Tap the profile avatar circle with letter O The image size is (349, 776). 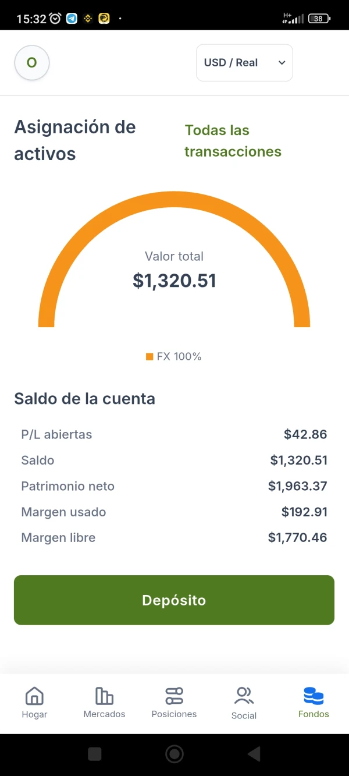(x=32, y=63)
